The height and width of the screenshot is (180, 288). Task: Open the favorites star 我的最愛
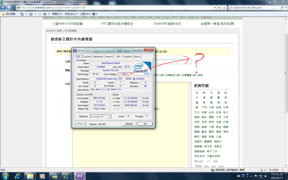tap(9, 14)
